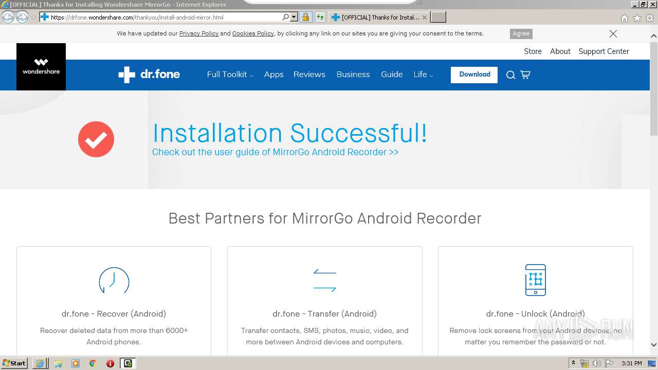658x370 pixels.
Task: Open the Privacy Policy link
Action: 199,33
